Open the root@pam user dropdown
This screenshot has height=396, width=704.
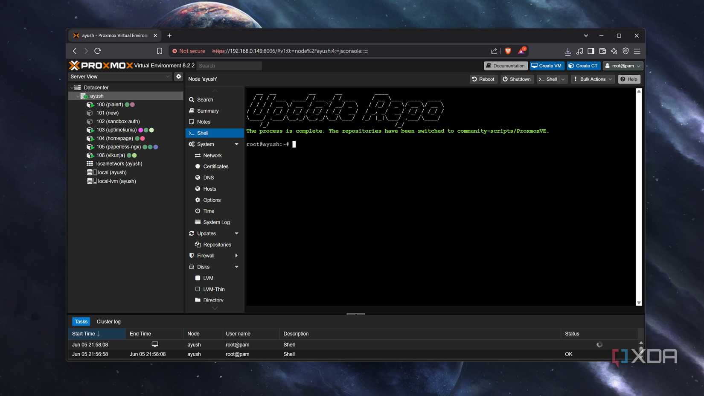(x=623, y=66)
